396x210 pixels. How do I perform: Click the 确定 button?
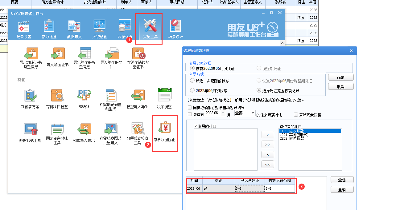coord(340,77)
